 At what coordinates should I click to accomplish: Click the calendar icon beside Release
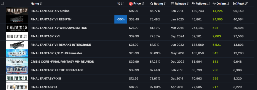172,3
